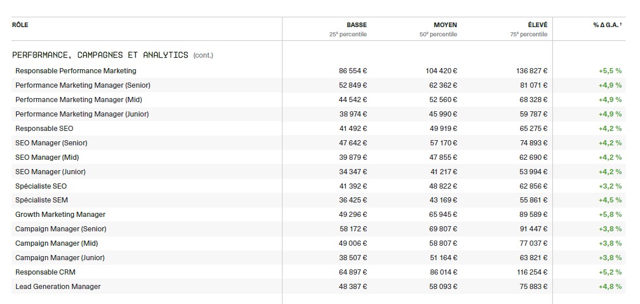Select the Responsable Performance Marketing row label

click(x=76, y=71)
